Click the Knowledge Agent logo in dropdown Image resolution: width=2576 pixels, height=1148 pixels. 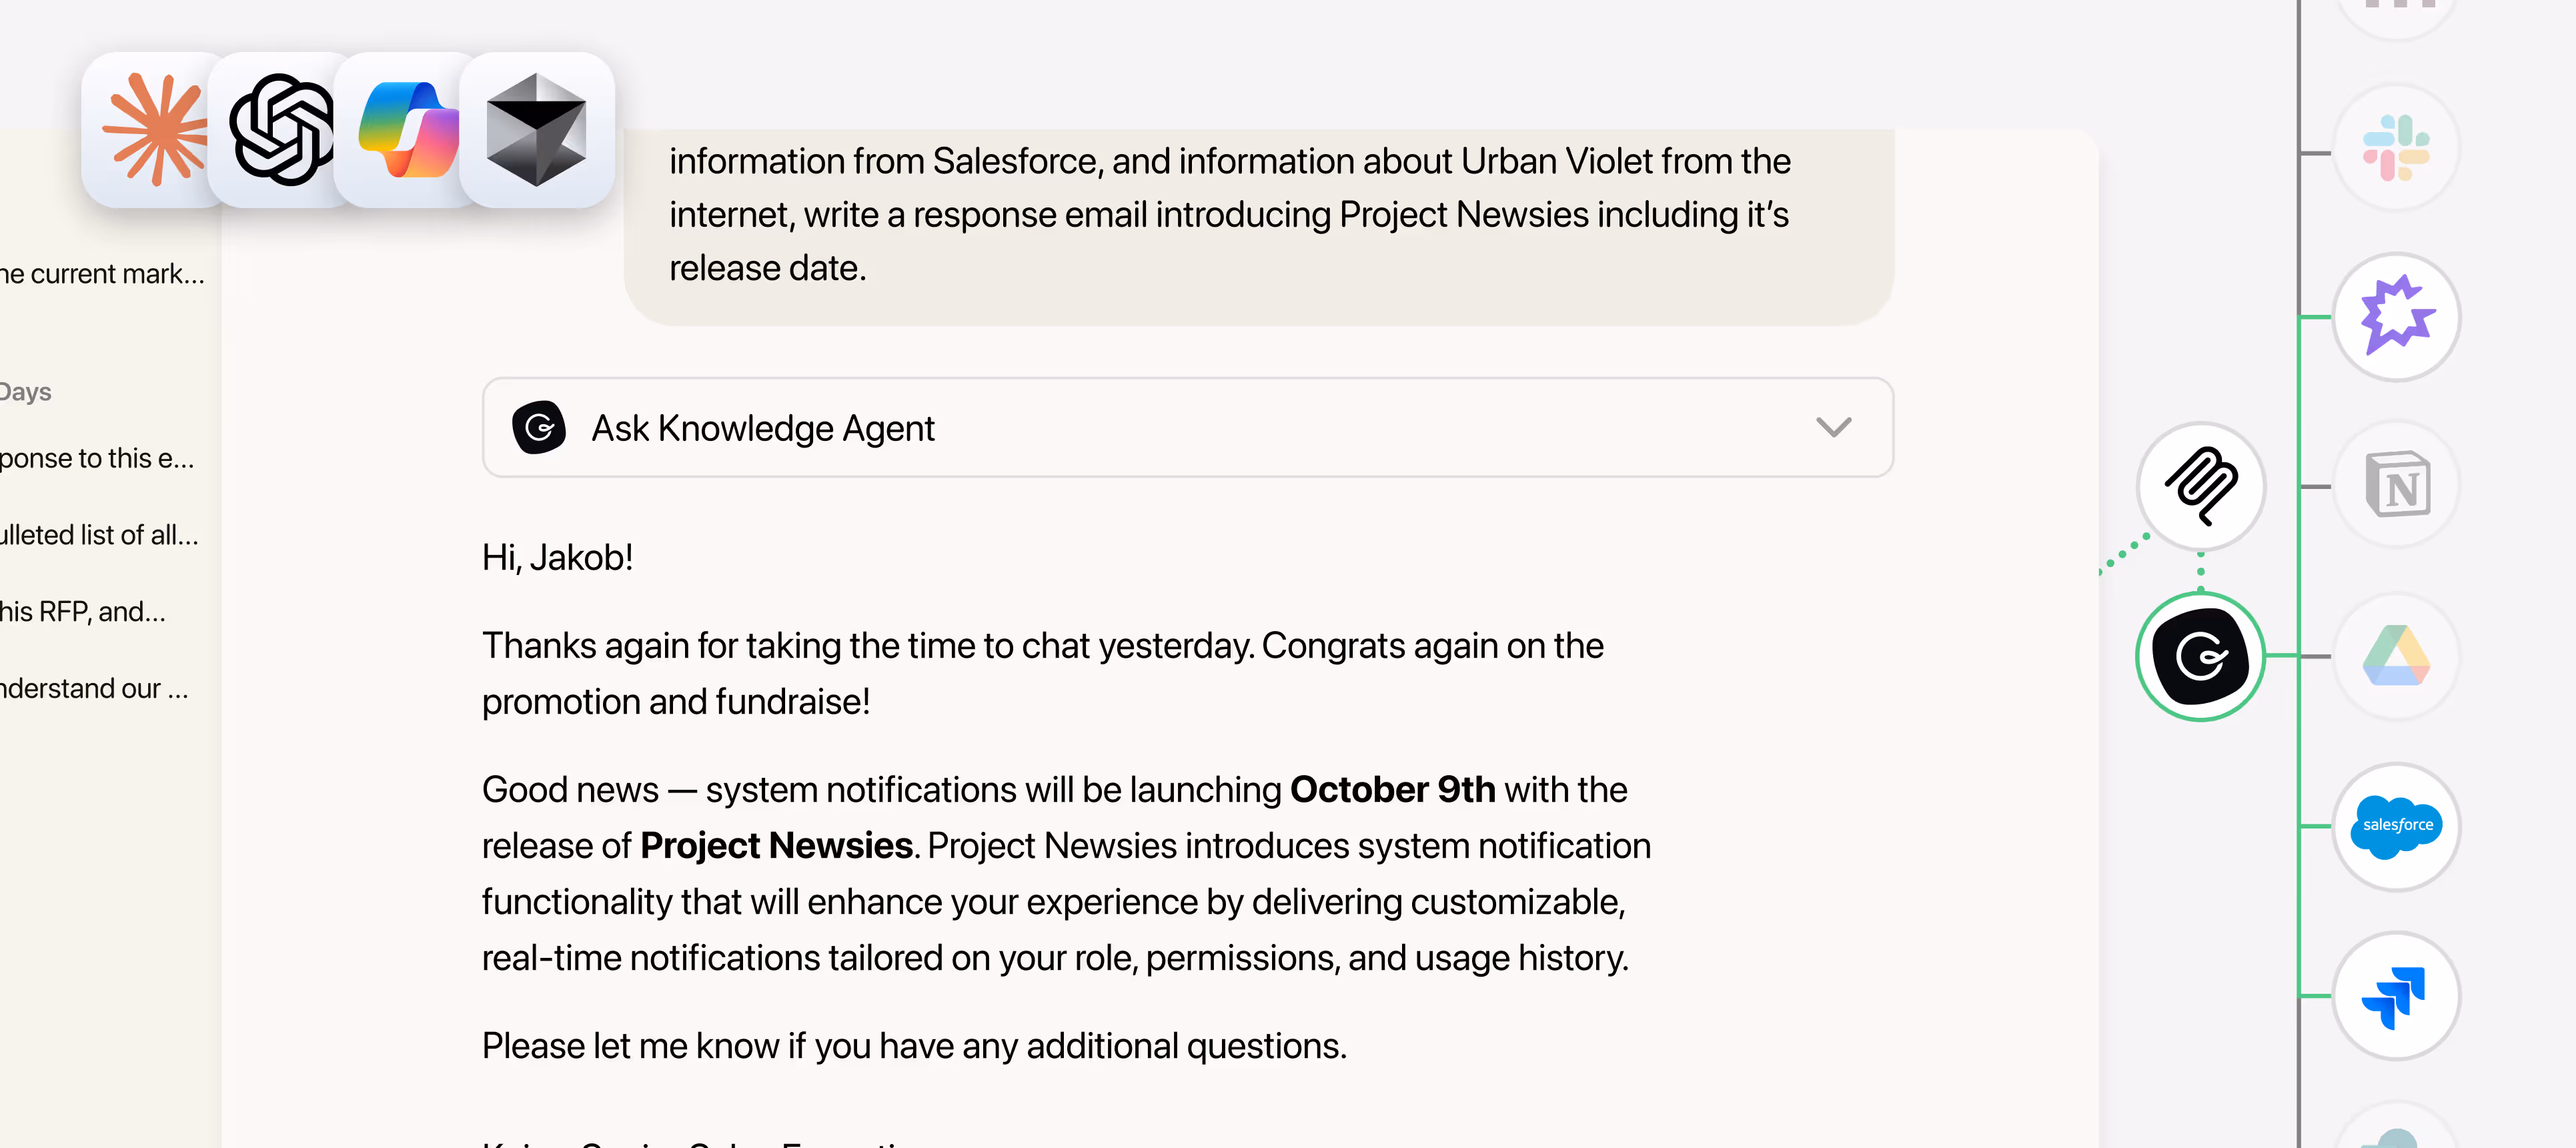tap(539, 428)
